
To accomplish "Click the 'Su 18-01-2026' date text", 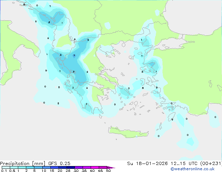I will coord(147,164).
